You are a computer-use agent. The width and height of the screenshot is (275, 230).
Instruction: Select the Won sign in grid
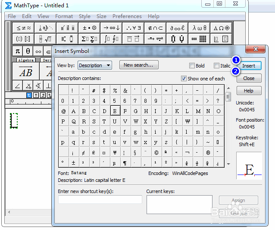[x=187, y=121]
